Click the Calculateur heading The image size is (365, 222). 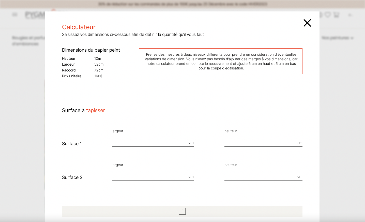tap(79, 27)
